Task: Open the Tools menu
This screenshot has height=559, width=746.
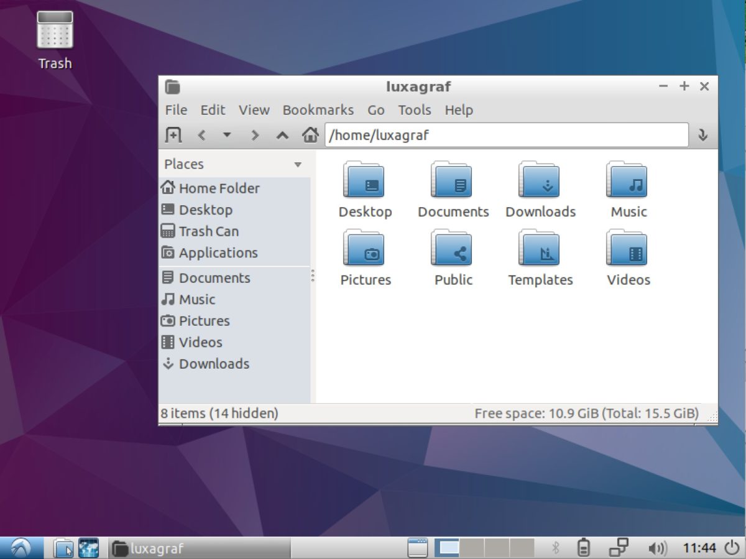Action: tap(414, 110)
